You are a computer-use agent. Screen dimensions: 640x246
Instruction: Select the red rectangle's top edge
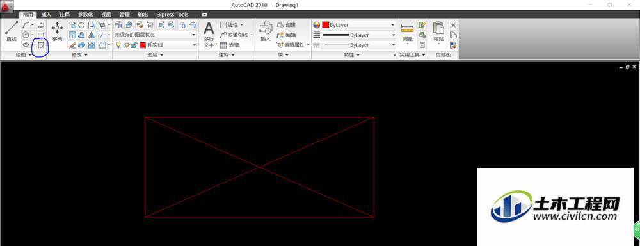(x=260, y=117)
